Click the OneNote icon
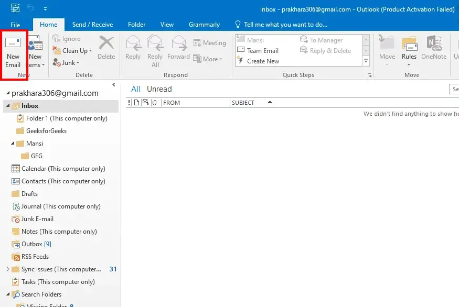The image size is (459, 307). (x=434, y=42)
